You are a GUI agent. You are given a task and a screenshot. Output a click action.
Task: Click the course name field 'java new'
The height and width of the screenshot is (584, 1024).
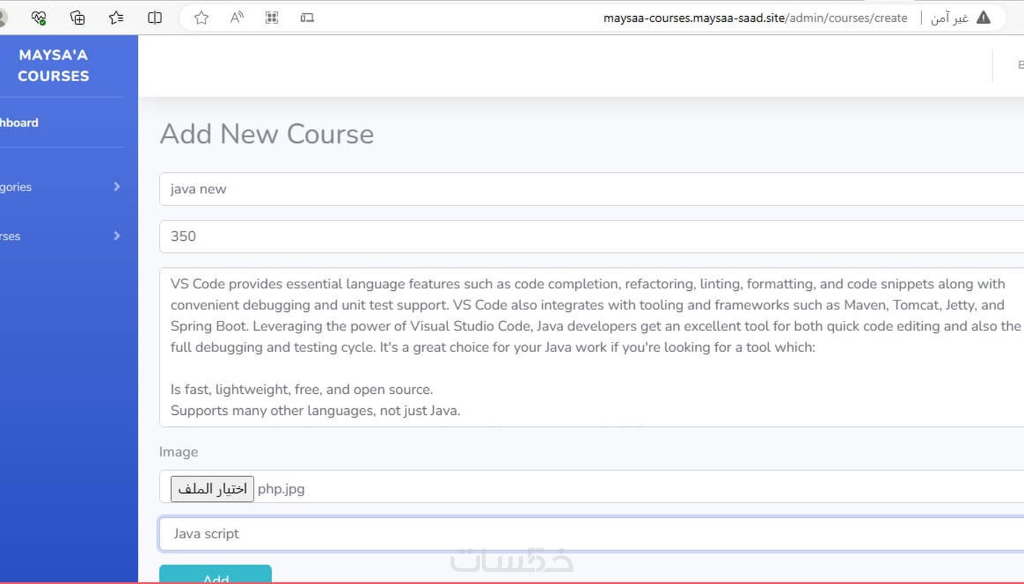(x=591, y=189)
